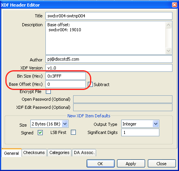
Task: Select the DA Assoc. tab
Action: (84, 152)
